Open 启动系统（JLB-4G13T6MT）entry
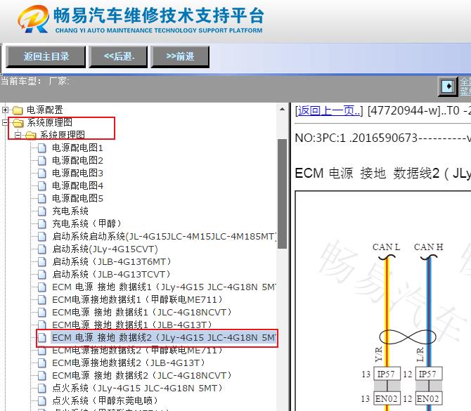This screenshot has height=411, width=471. 112,261
